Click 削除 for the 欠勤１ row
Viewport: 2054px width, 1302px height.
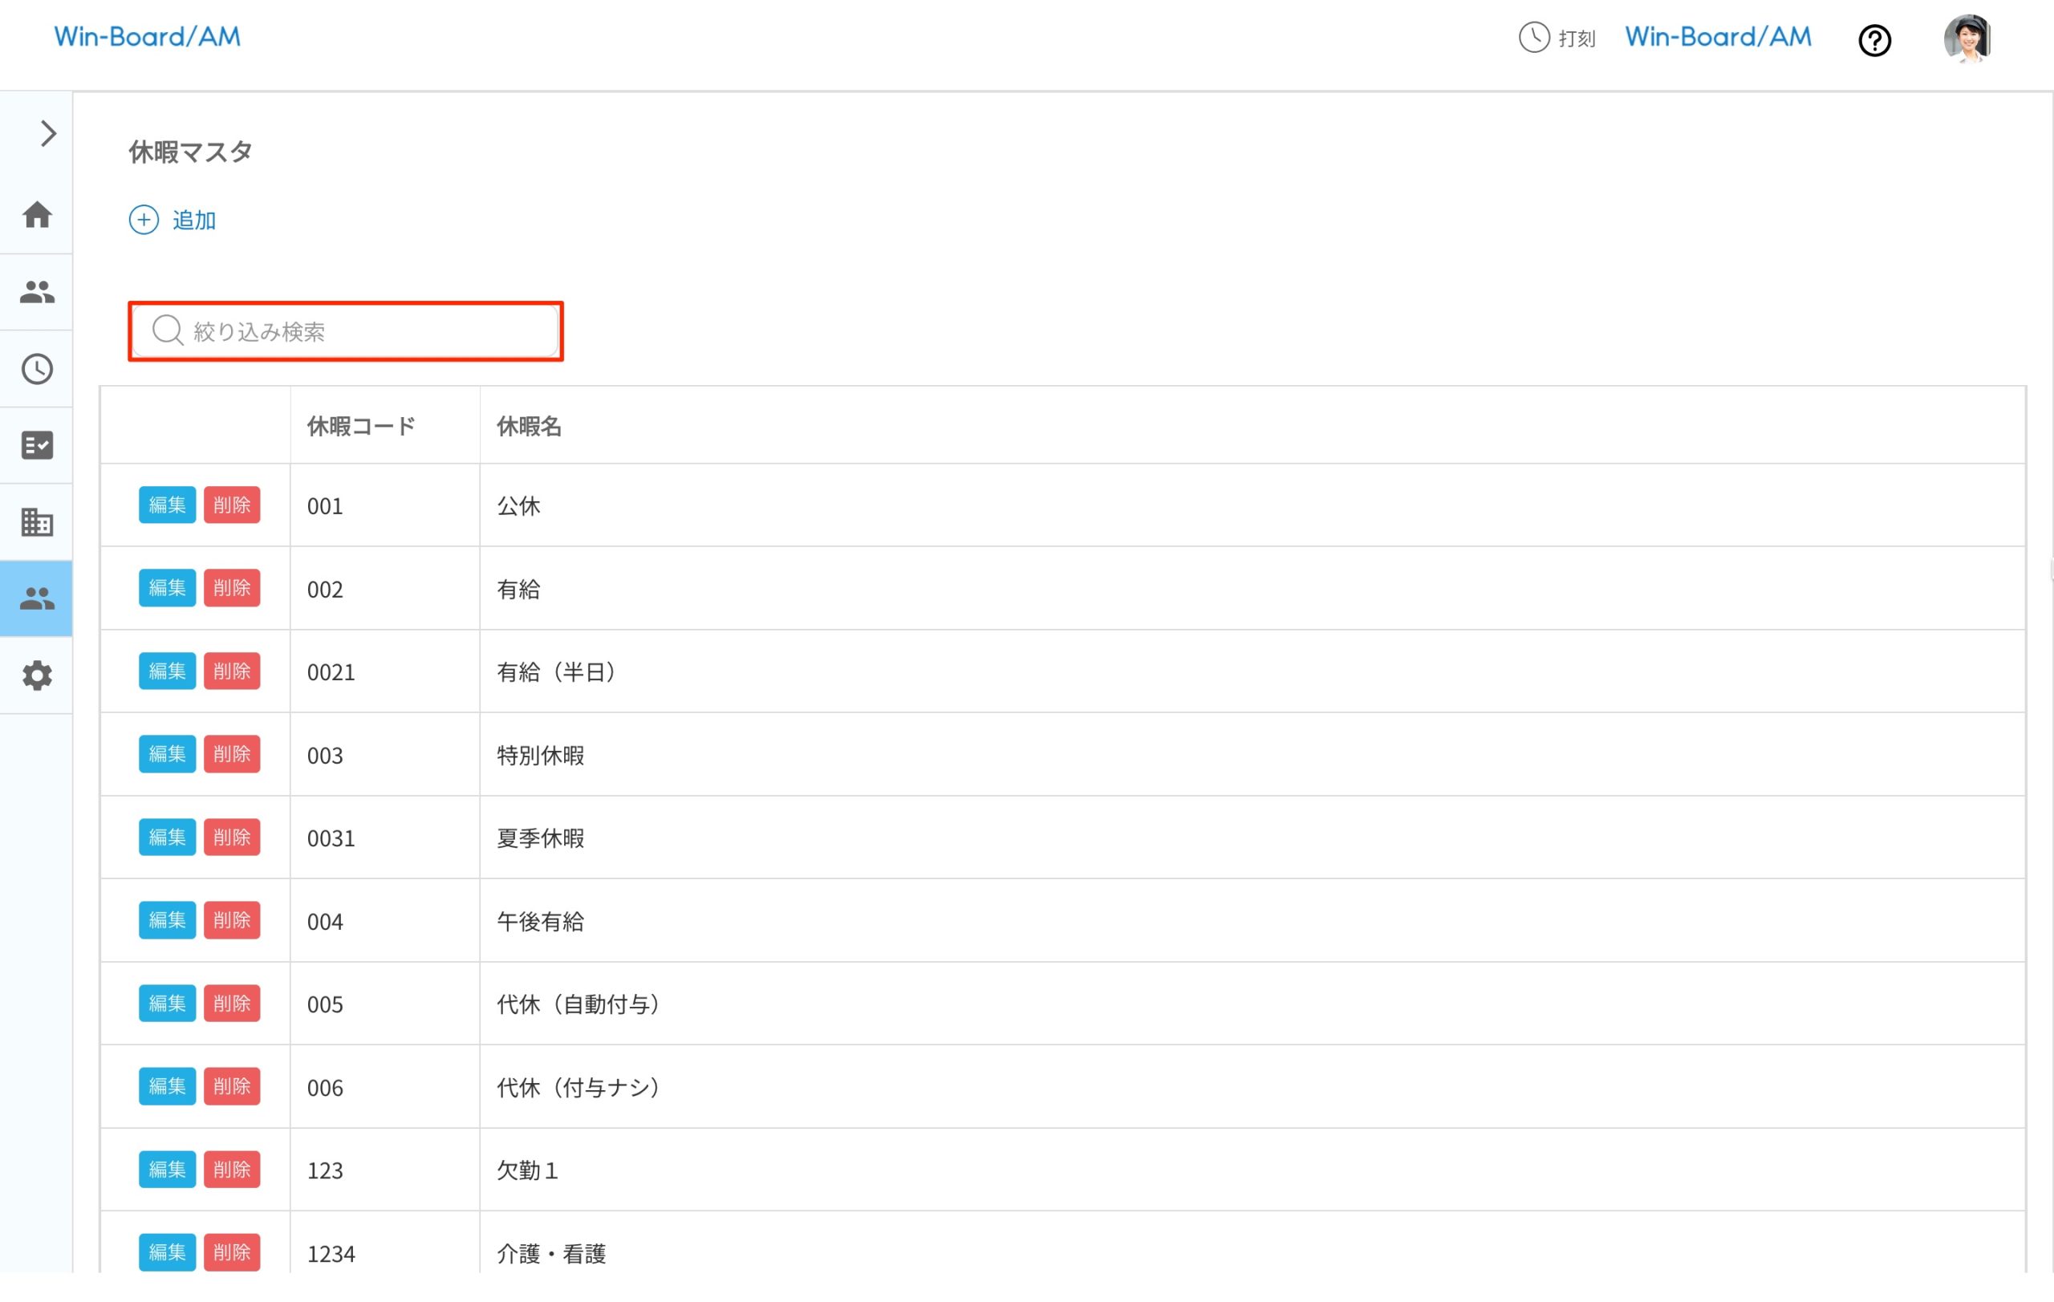(231, 1169)
